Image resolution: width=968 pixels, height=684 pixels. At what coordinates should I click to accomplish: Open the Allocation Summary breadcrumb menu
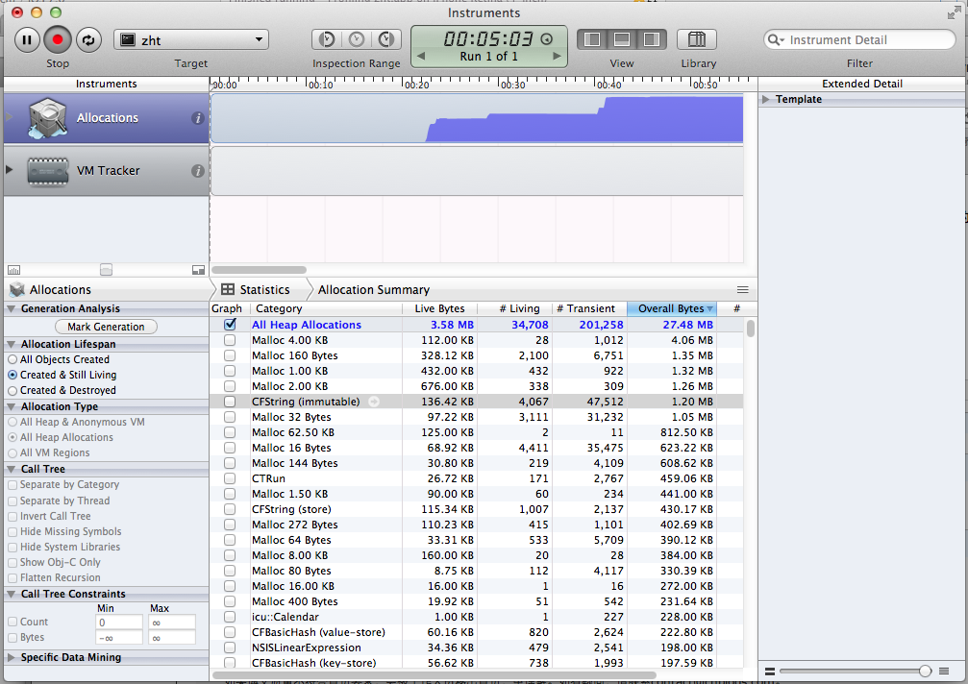[374, 290]
